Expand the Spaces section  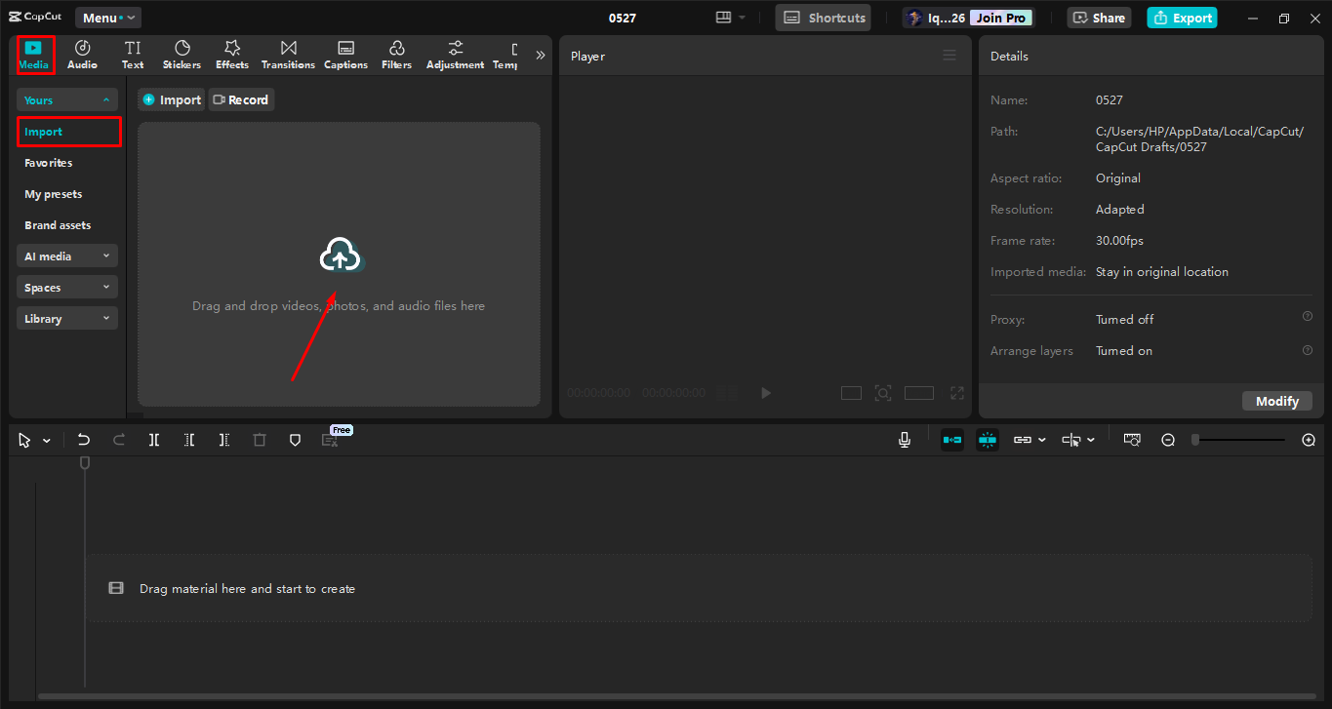66,286
